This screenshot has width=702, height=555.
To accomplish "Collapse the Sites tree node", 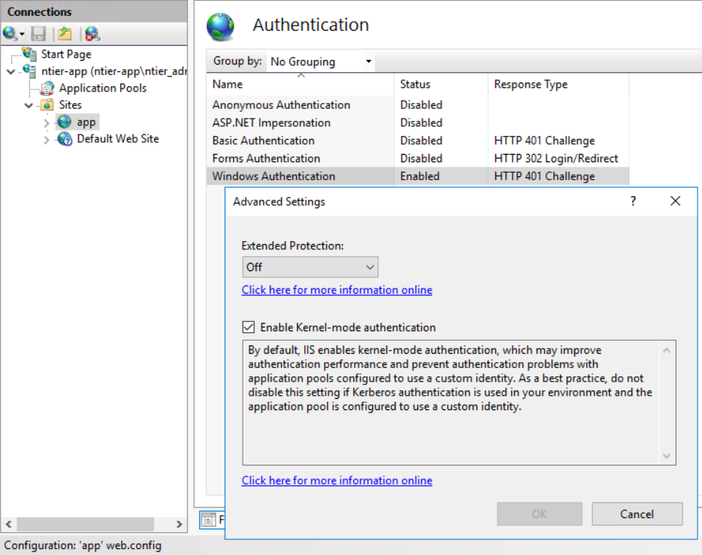I will 29,105.
